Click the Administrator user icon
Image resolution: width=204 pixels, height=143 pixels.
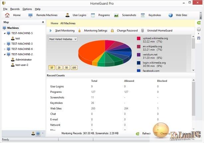tap(13, 60)
